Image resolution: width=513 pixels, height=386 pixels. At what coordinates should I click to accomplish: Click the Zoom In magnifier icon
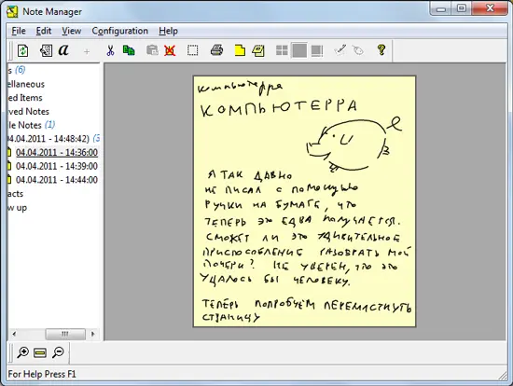[x=22, y=352]
